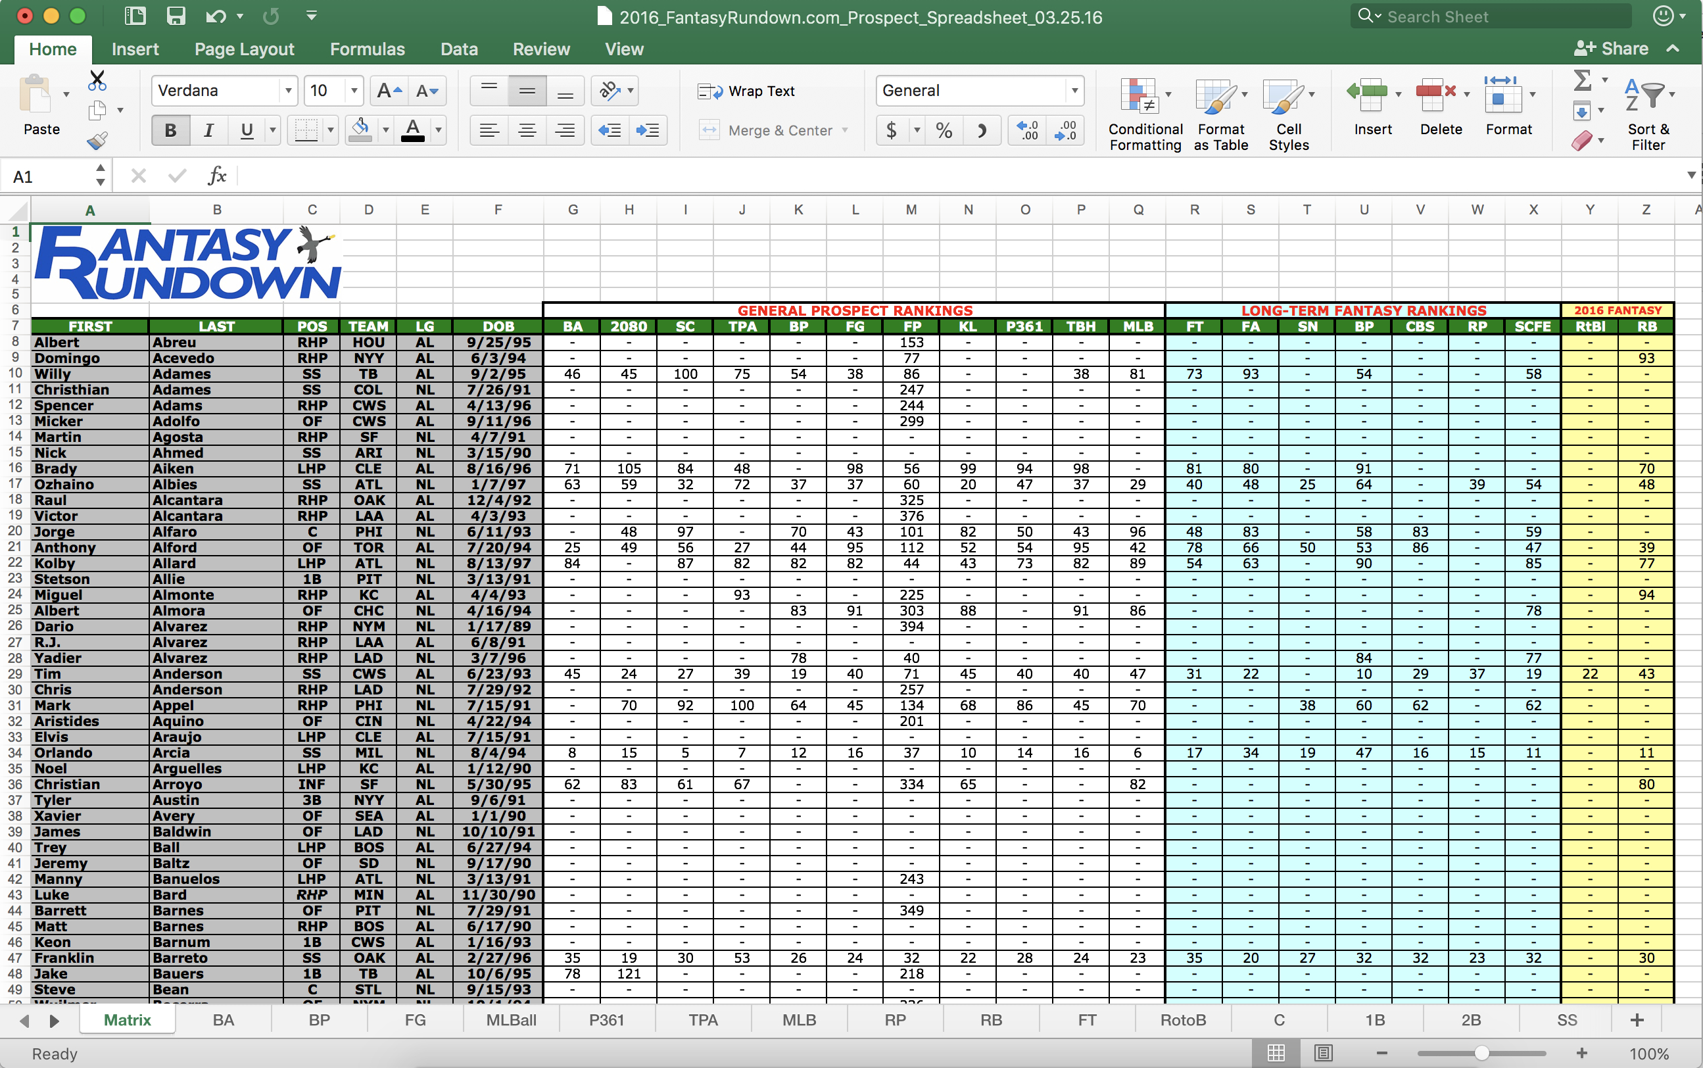Click the zoom slider handle
This screenshot has height=1068, width=1703.
[1481, 1053]
